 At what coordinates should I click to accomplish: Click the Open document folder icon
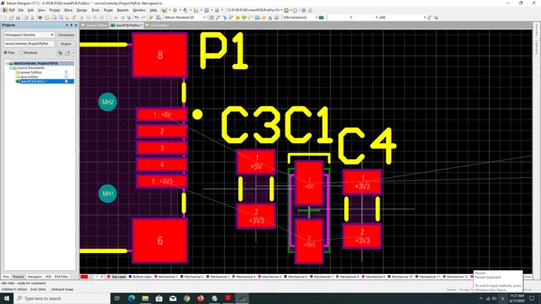click(x=11, y=17)
